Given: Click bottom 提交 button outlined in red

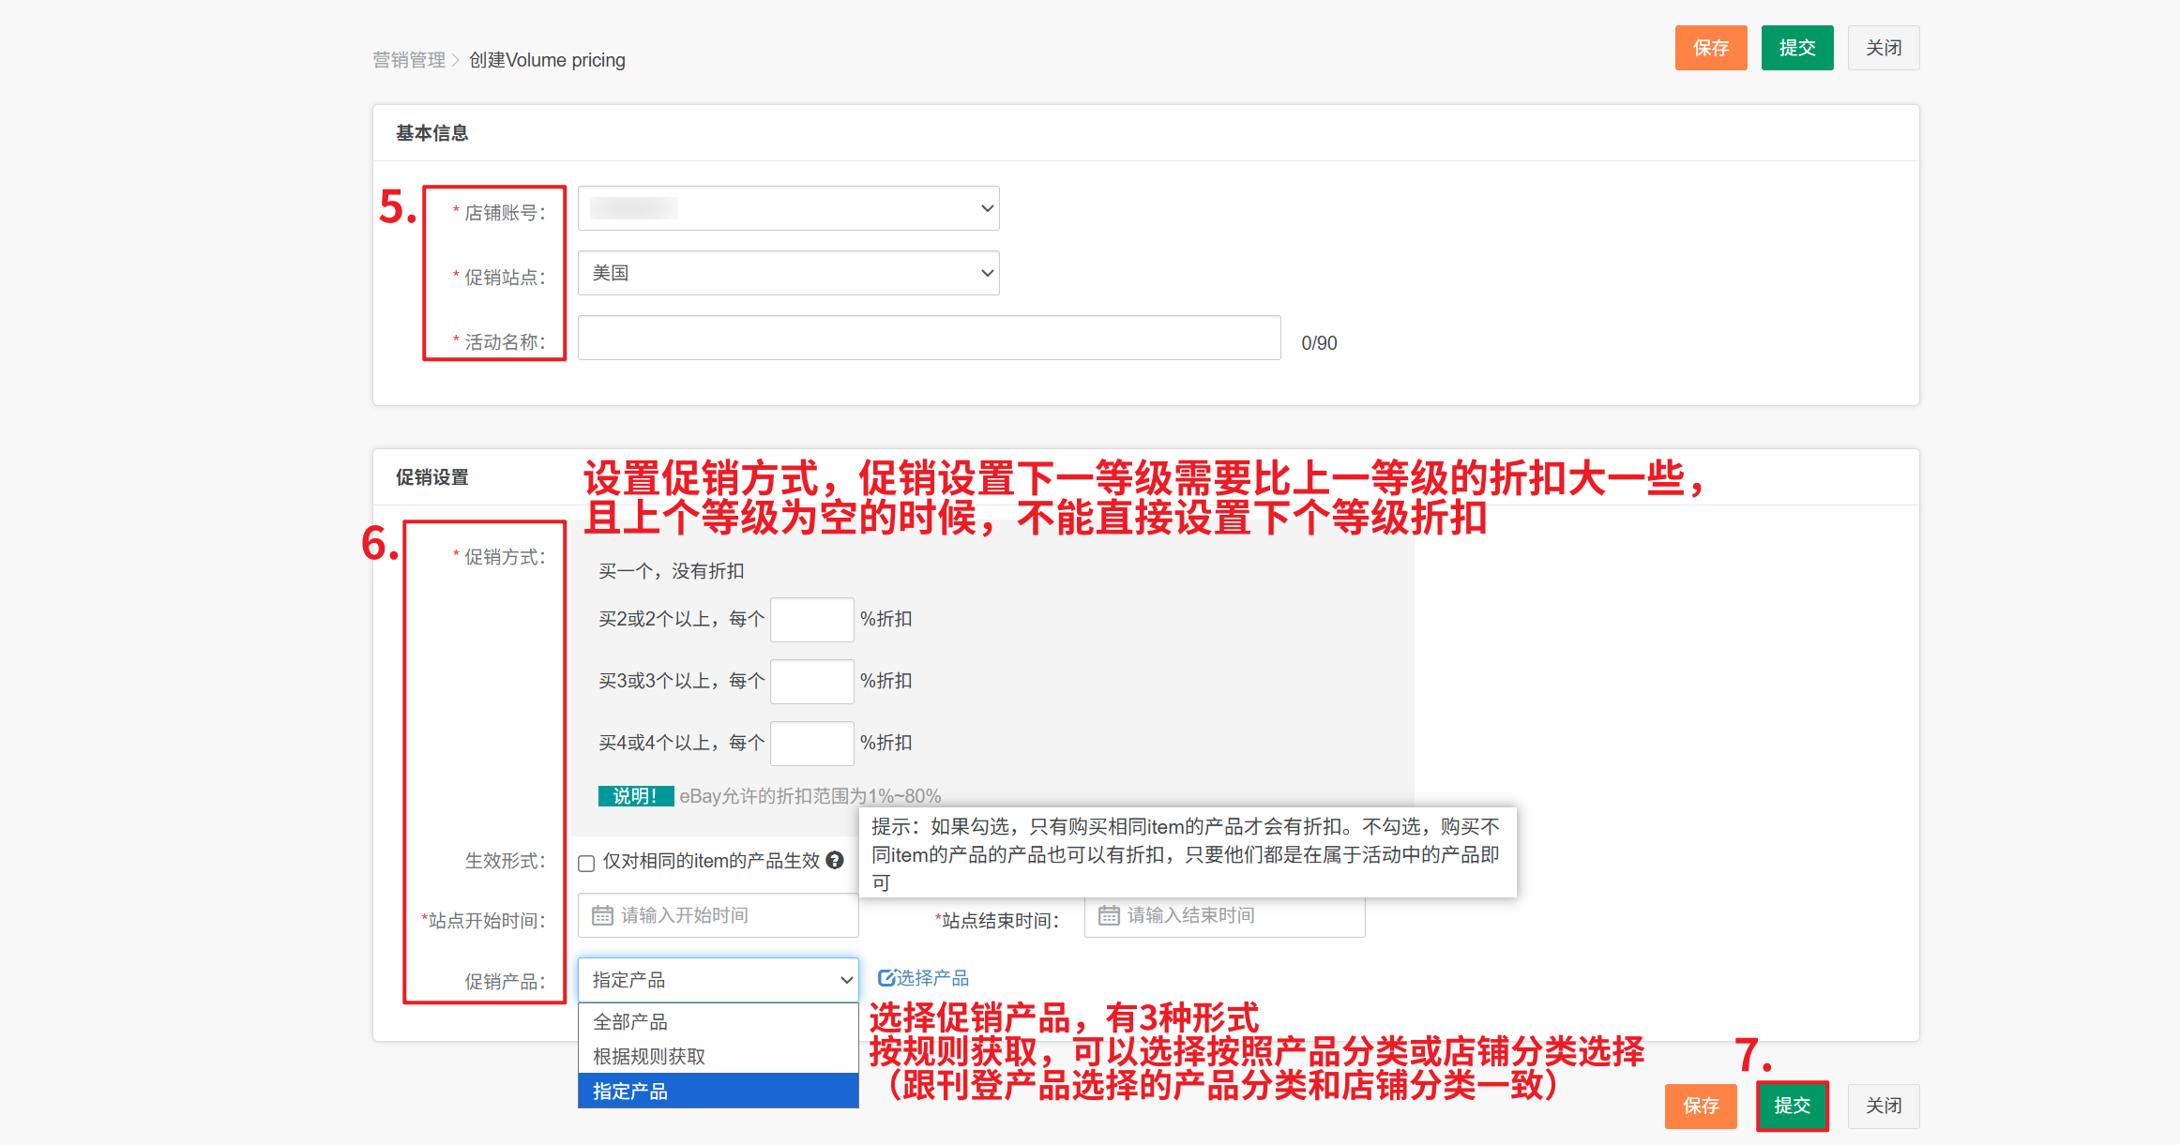Looking at the screenshot, I should click(x=1792, y=1106).
